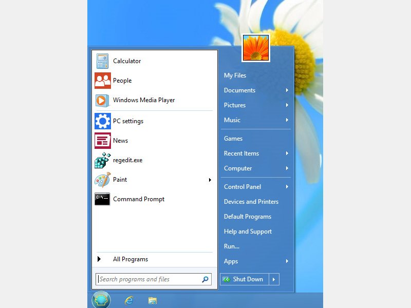Click the Paint label

coord(120,180)
